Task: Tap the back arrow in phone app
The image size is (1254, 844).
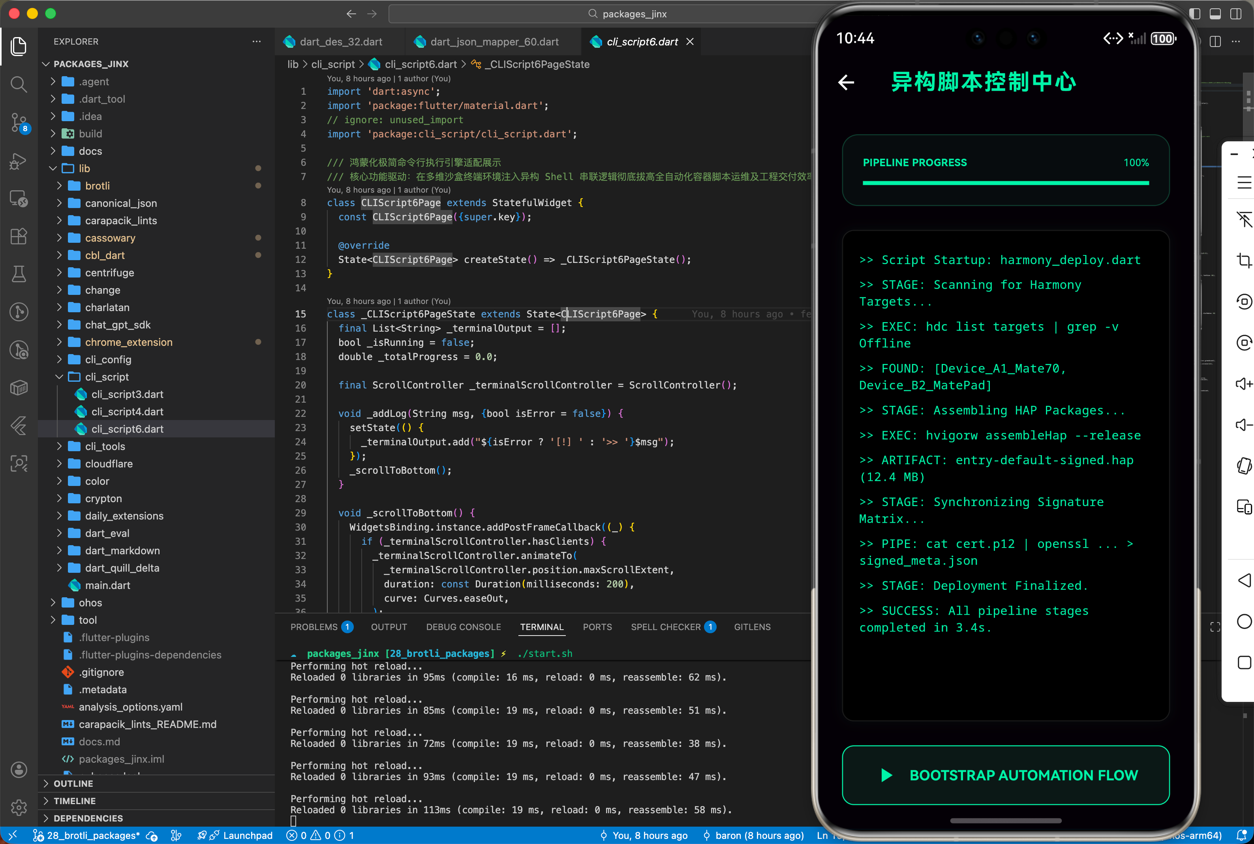Action: pyautogui.click(x=846, y=83)
